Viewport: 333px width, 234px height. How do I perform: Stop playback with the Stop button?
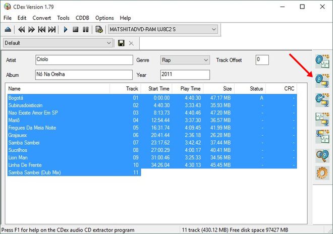point(75,29)
